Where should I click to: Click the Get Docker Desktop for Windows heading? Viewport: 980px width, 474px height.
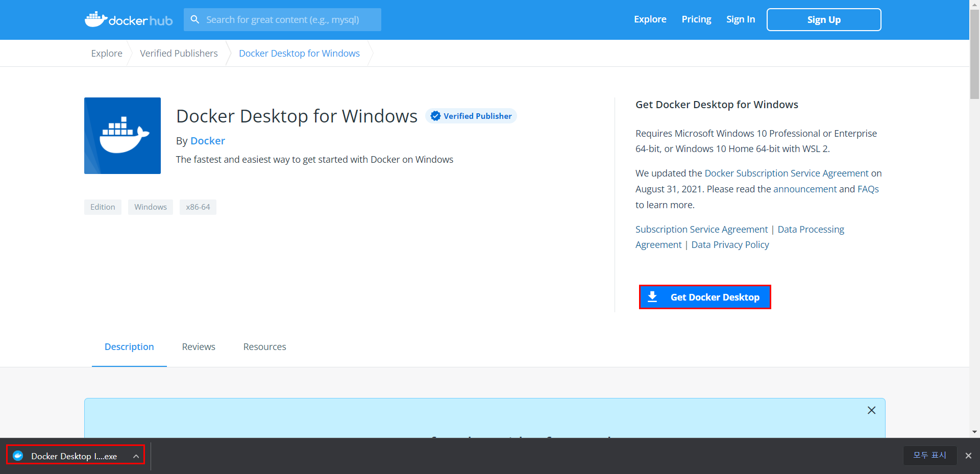click(x=717, y=105)
